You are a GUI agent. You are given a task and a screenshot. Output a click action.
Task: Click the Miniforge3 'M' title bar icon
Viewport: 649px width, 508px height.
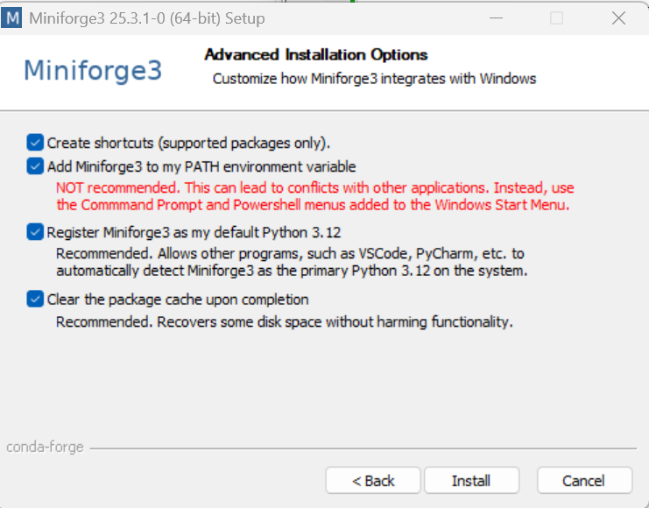12,18
